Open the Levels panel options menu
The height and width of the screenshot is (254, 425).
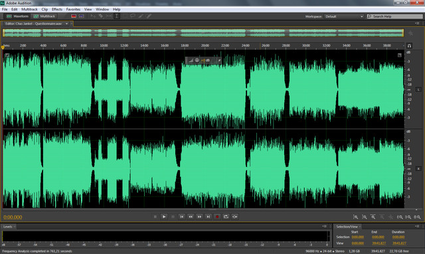point(325,226)
